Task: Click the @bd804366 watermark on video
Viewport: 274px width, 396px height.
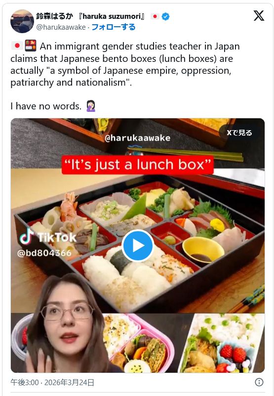Action: 44,253
